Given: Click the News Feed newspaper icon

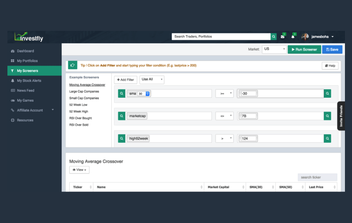Looking at the screenshot, I should coord(13,90).
